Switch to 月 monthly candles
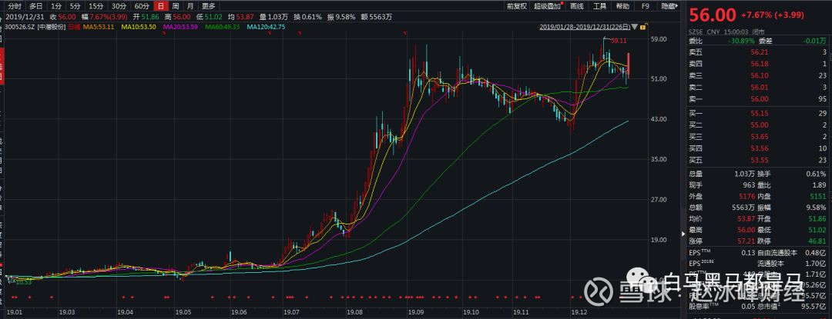 click(x=190, y=6)
